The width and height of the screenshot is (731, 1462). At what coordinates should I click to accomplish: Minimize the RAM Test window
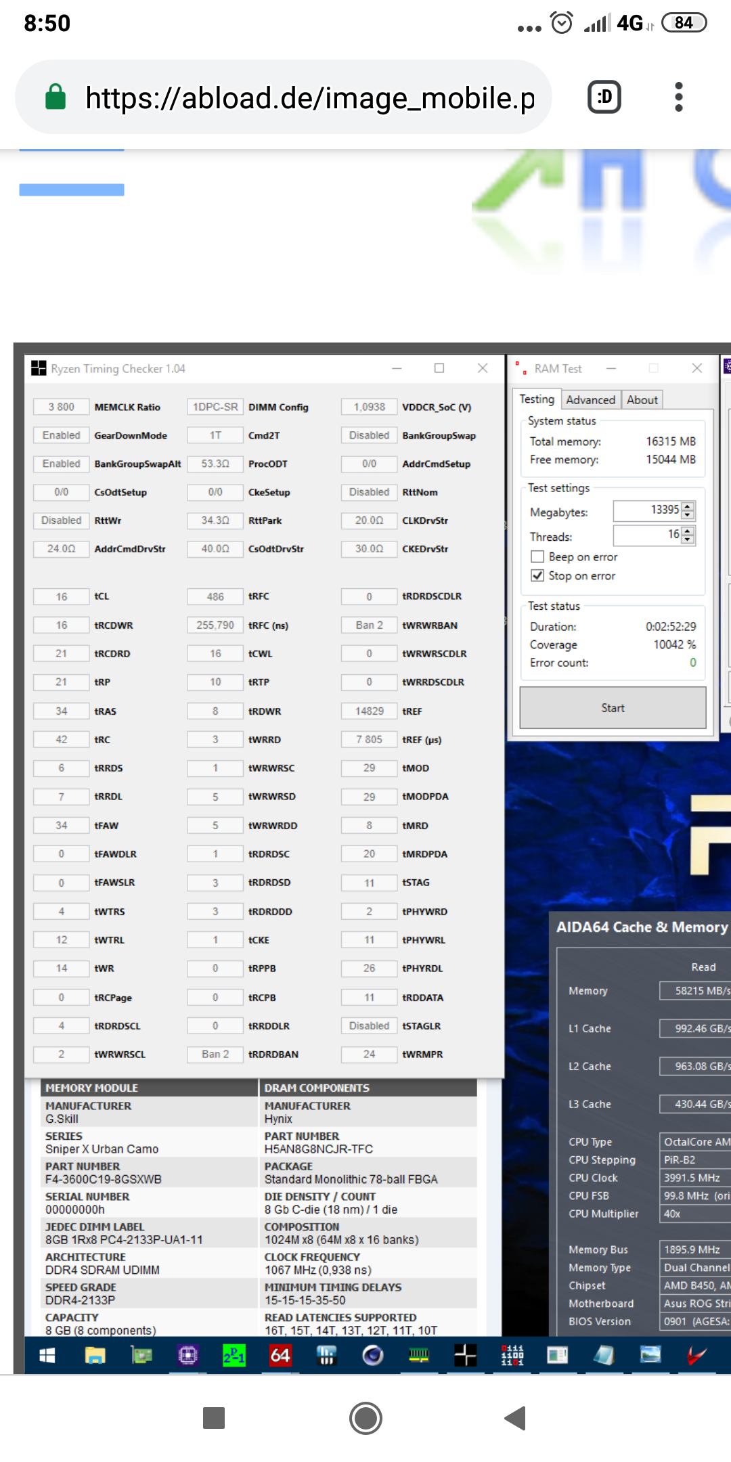click(x=611, y=368)
